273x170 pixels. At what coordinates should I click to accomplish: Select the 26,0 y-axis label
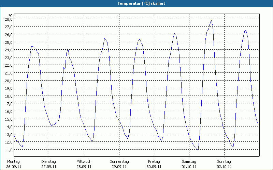9,35
